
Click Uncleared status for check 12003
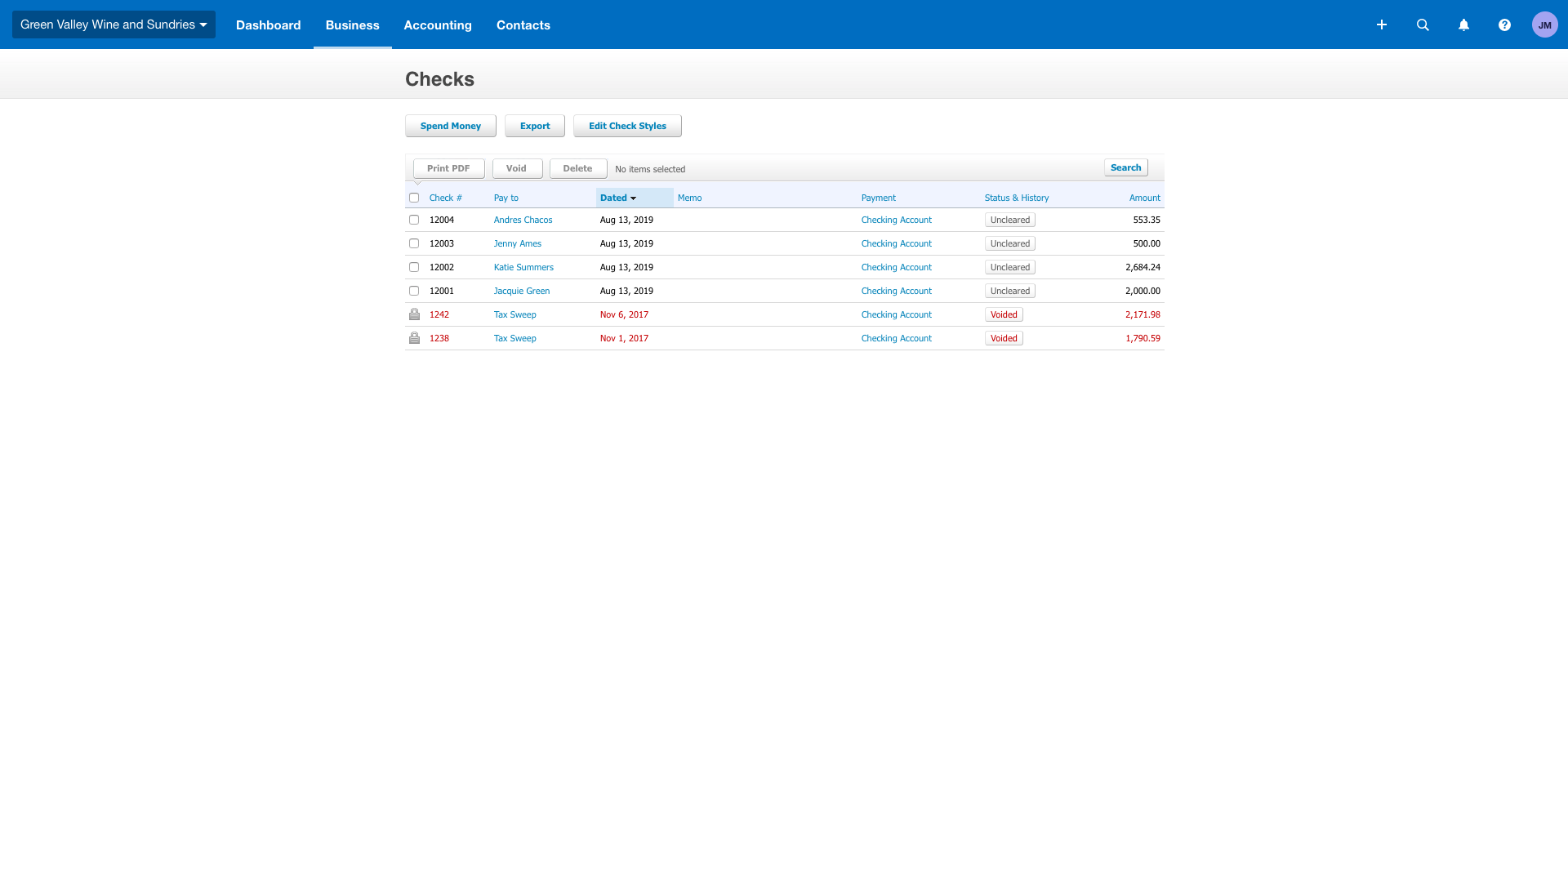pos(1010,243)
